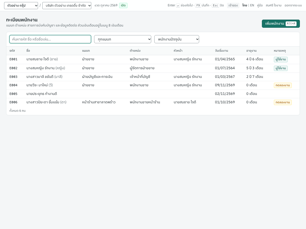Image resolution: width=306 pixels, height=229 pixels.
Task: Click the หมายเหตุ column header
Action: [280, 51]
